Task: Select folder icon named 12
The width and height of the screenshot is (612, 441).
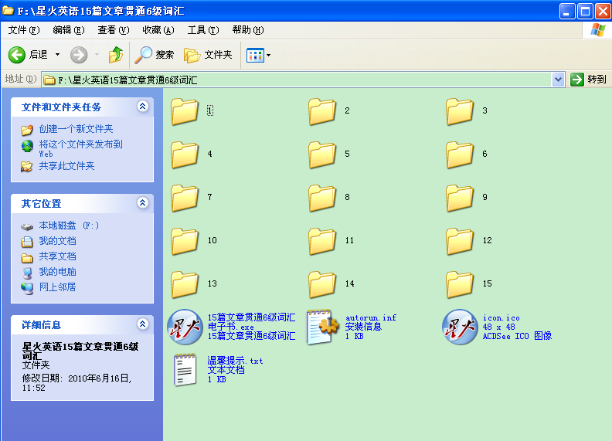Action: (x=460, y=241)
